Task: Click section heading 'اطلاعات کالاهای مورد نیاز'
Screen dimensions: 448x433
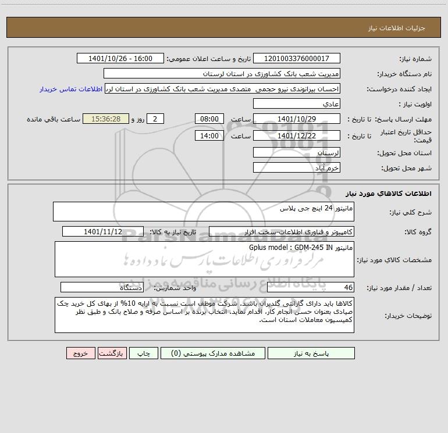Action: tap(388, 194)
